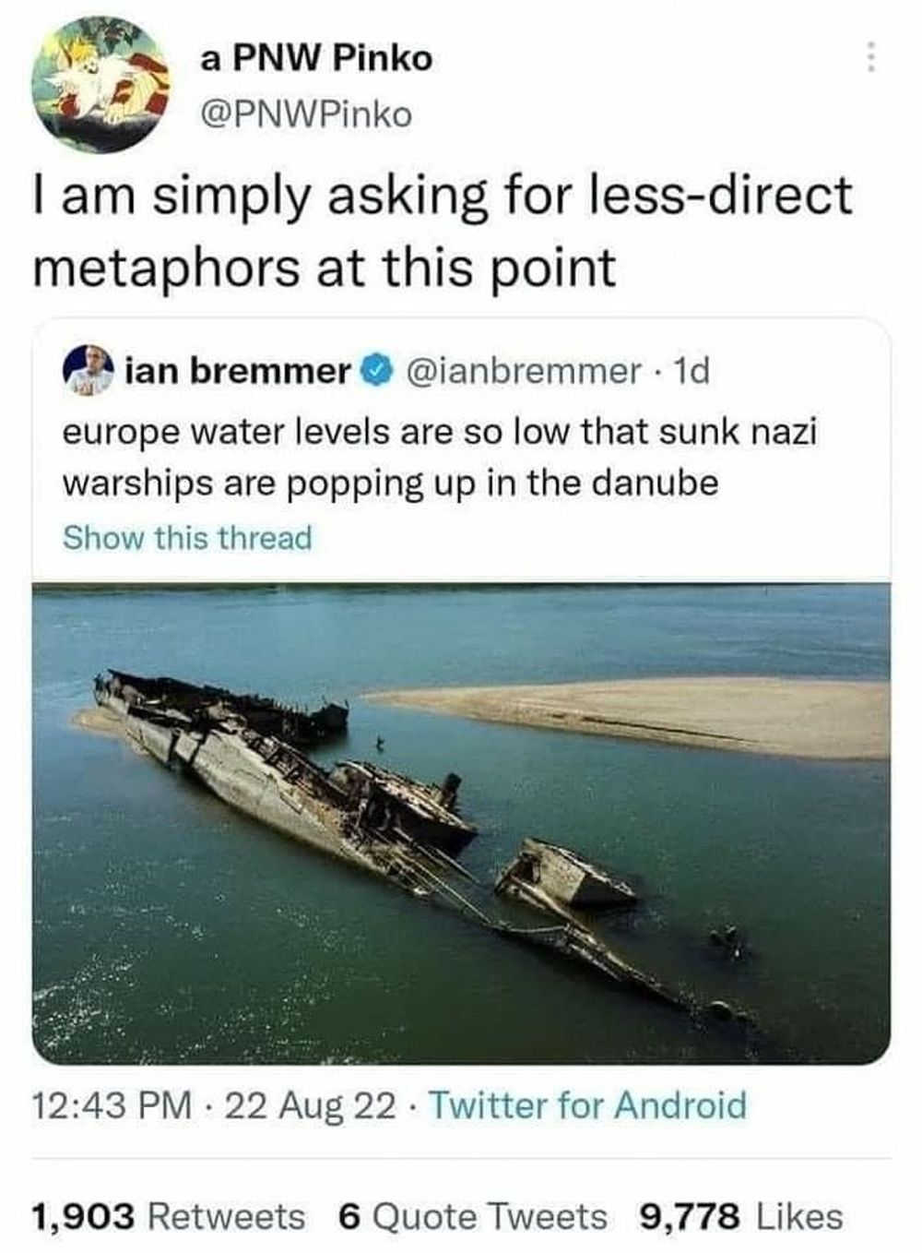Click the 12:43 PM tweet time

point(112,1104)
